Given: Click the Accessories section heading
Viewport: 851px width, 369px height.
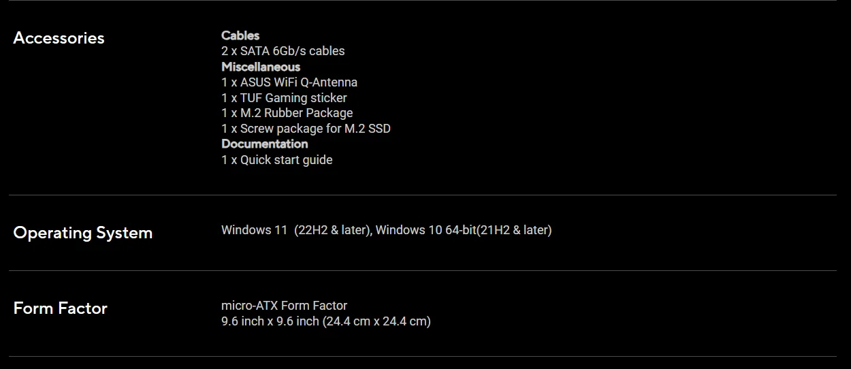Looking at the screenshot, I should tap(59, 38).
